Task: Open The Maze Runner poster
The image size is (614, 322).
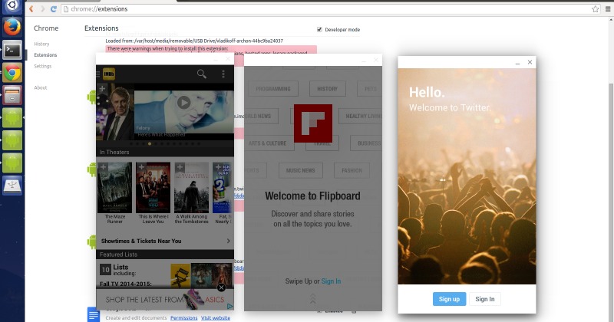Action: (x=114, y=187)
